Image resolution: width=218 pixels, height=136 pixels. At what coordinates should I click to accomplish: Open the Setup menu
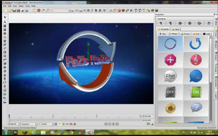click(x=21, y=6)
